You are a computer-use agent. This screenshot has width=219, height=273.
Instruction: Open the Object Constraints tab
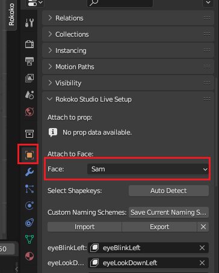tap(29, 222)
